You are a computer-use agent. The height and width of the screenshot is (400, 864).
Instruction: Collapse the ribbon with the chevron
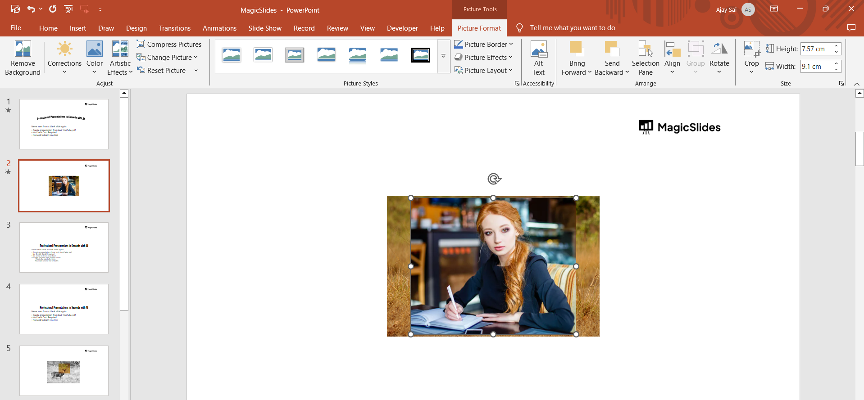857,84
